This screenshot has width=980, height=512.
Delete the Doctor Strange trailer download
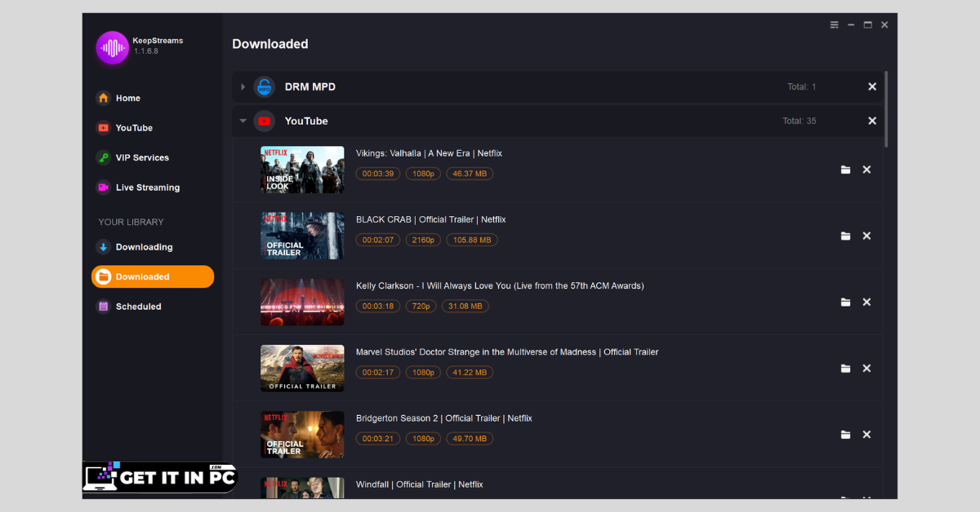tap(866, 369)
